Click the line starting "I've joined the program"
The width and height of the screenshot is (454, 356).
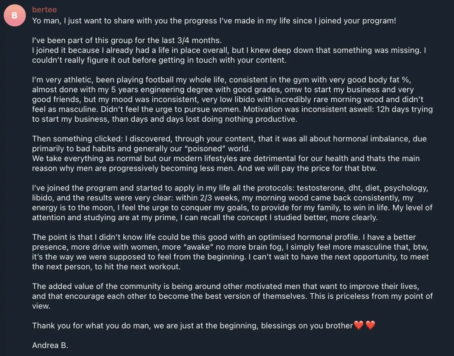(230, 188)
